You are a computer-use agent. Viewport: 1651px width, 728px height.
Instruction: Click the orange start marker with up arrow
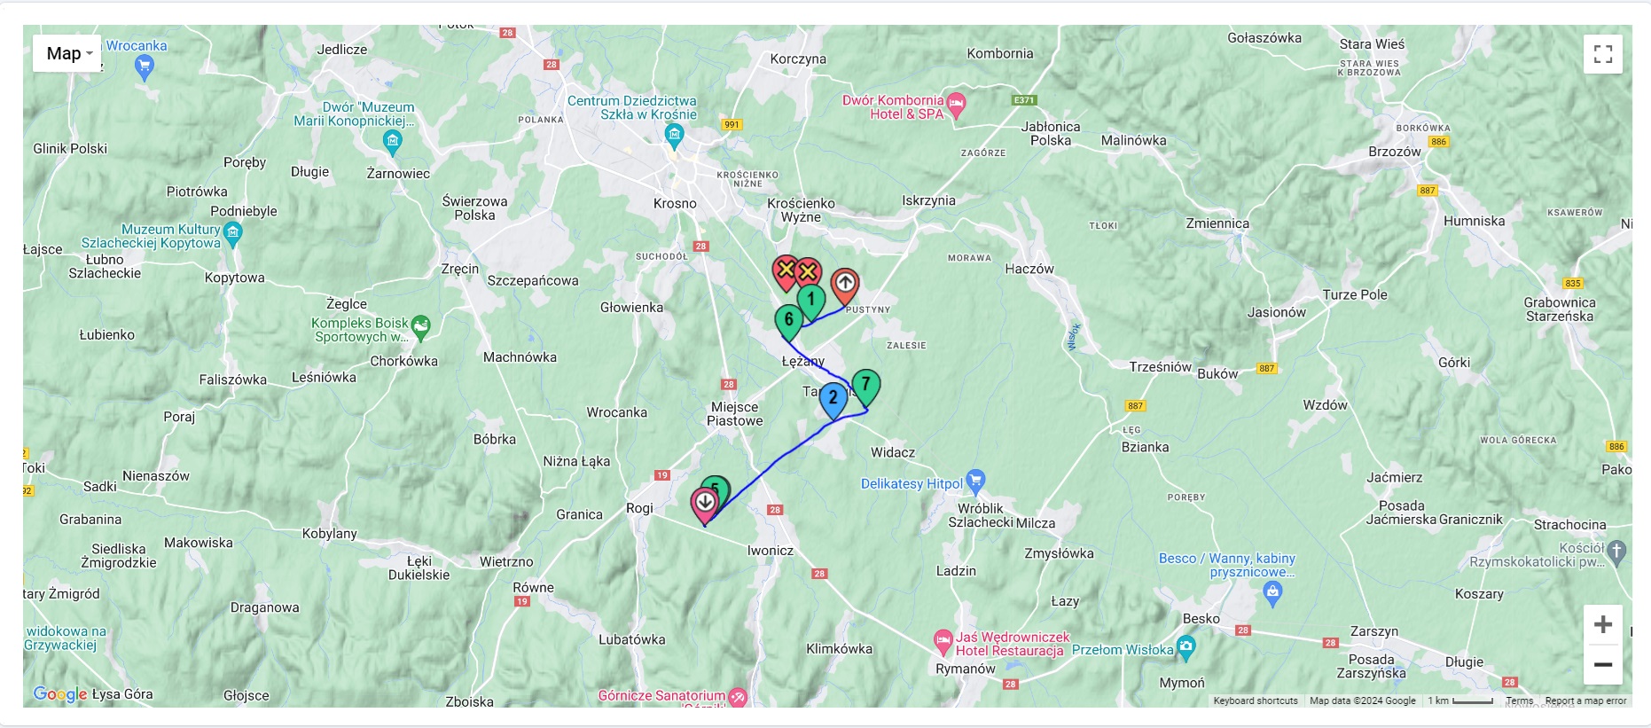pos(845,287)
